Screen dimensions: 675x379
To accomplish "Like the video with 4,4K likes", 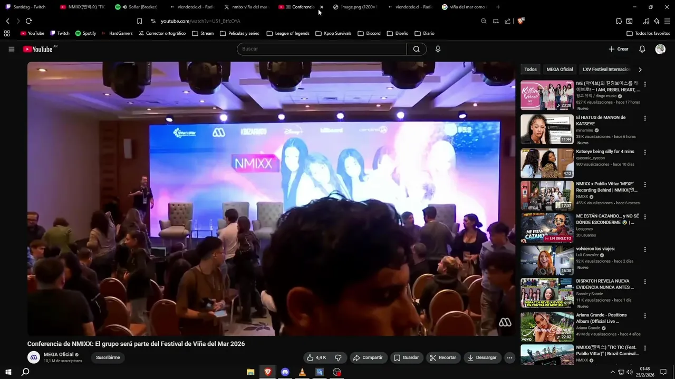I will [x=316, y=357].
